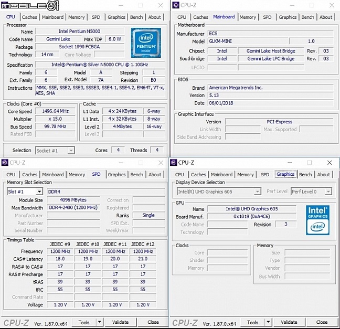Select Caches tab in Mainboard window
This screenshot has width=340, height=329.
(201, 17)
